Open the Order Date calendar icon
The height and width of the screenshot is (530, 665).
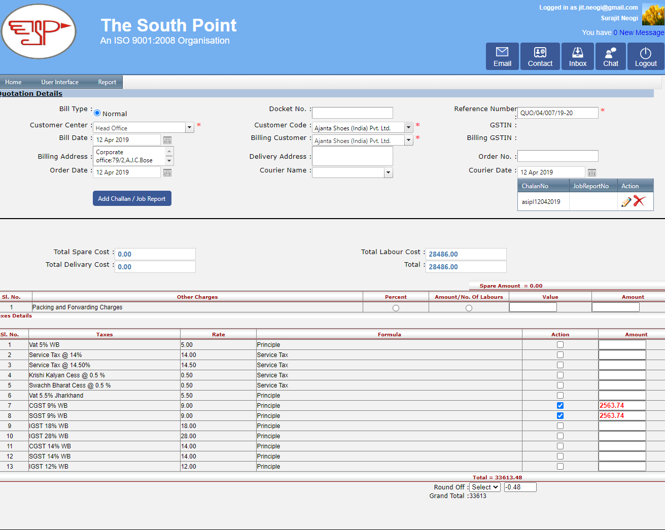pos(167,172)
